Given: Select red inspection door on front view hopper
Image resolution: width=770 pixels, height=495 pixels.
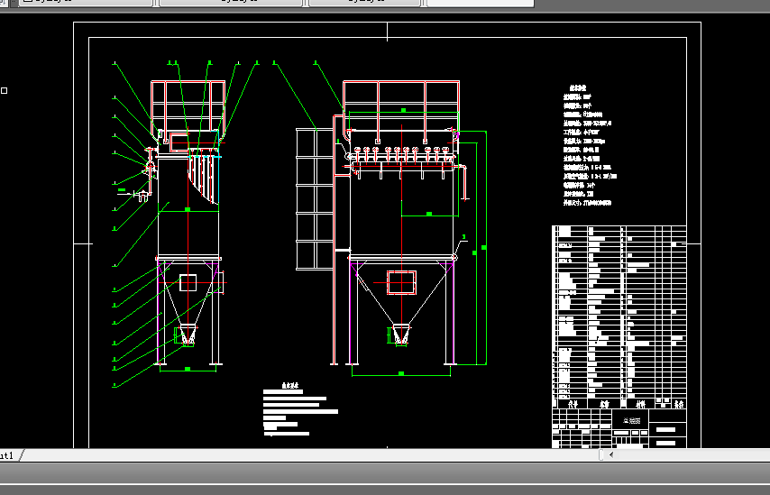Looking at the screenshot, I should [400, 282].
